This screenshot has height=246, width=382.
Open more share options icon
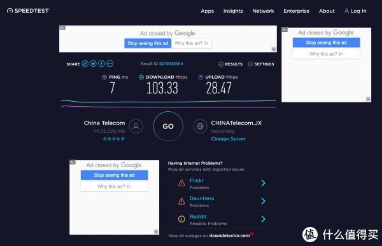pyautogui.click(x=110, y=64)
